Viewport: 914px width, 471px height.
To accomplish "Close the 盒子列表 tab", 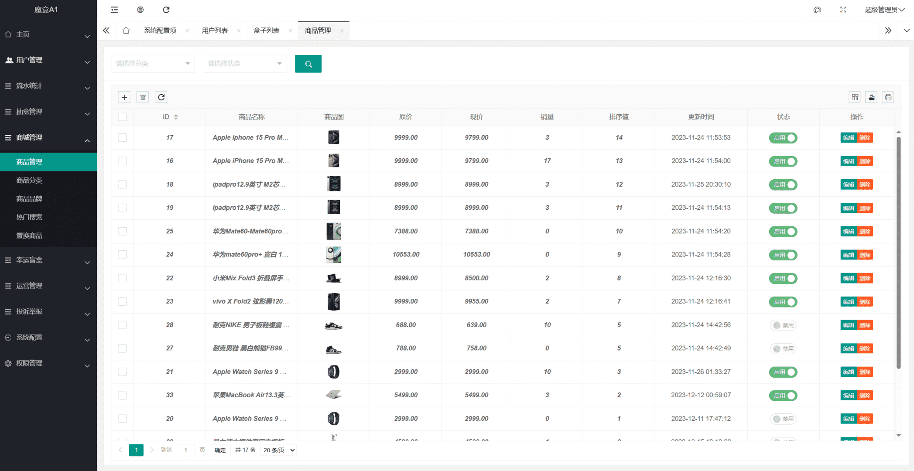I will tap(290, 31).
